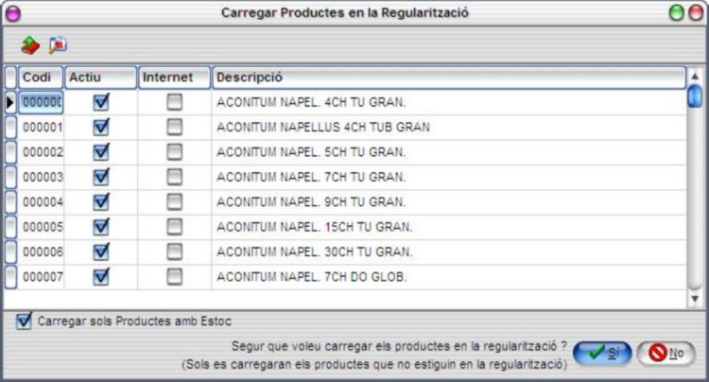This screenshot has height=382, width=709.
Task: Uncheck Actiu for product 000001
Action: point(101,127)
